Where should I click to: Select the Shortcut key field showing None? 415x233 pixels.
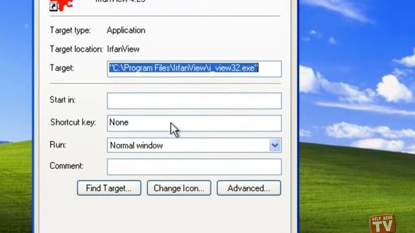[x=195, y=123]
